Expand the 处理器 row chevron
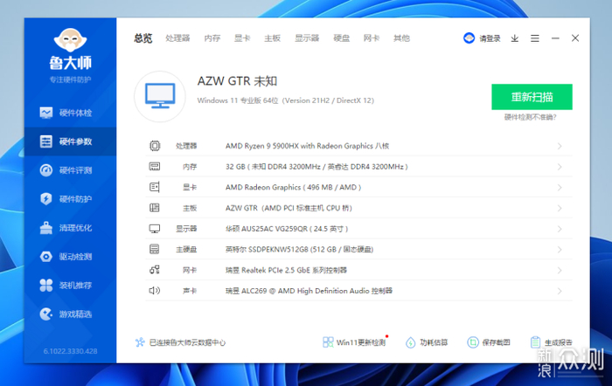612x386 pixels. coord(560,146)
